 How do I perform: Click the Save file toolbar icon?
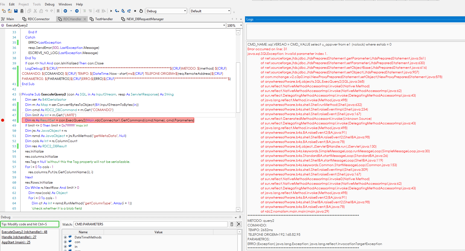[x=16, y=11]
